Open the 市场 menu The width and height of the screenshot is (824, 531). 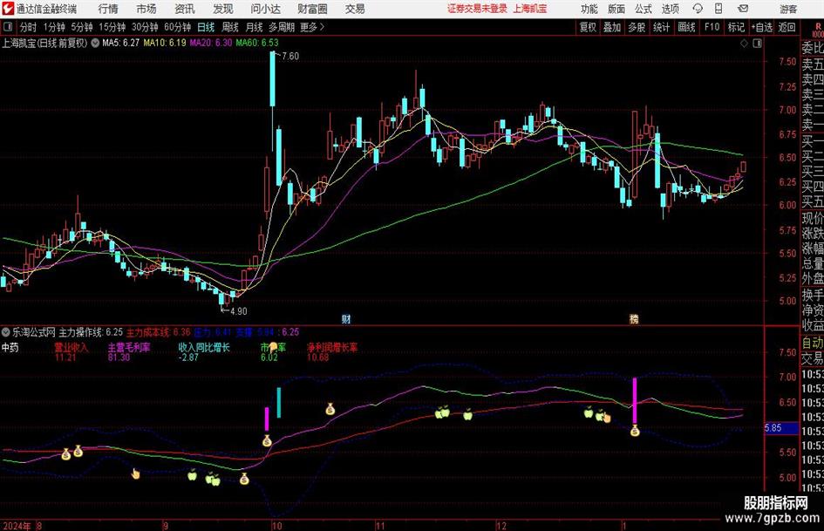[x=146, y=9]
